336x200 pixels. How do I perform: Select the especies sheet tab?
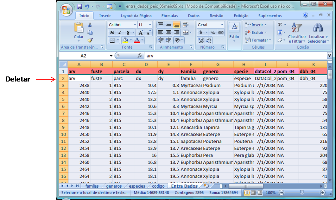click(x=137, y=186)
